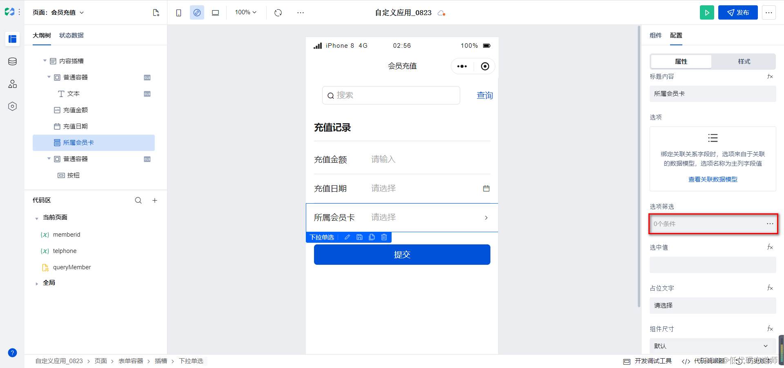Create a new page with the page-plus icon
Screen dimensions: 784x368
(156, 13)
